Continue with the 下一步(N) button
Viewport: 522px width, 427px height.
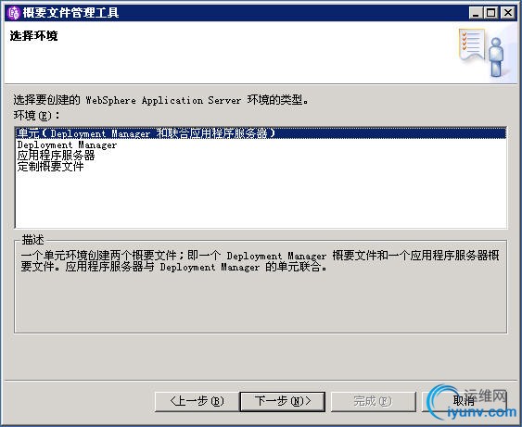[282, 401]
